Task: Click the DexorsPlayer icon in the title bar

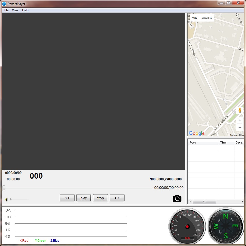Action: pos(4,4)
